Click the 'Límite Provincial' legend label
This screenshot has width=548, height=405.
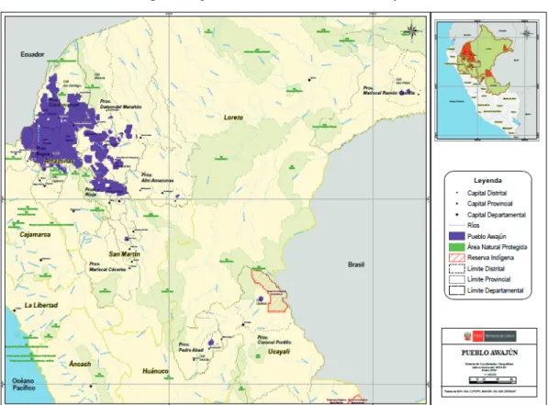pos(488,279)
